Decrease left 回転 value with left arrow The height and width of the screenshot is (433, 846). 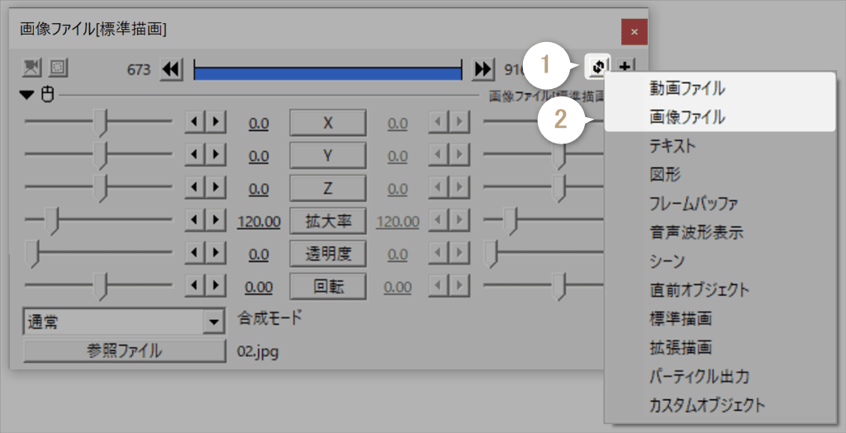[x=195, y=286]
